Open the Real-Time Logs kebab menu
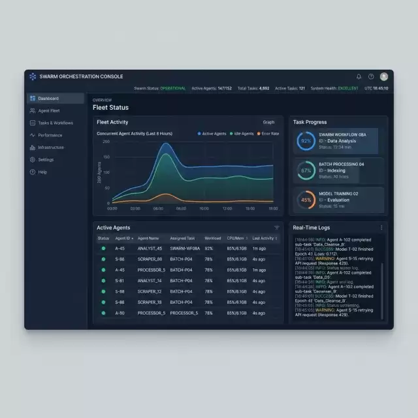418x418 pixels. [x=381, y=228]
